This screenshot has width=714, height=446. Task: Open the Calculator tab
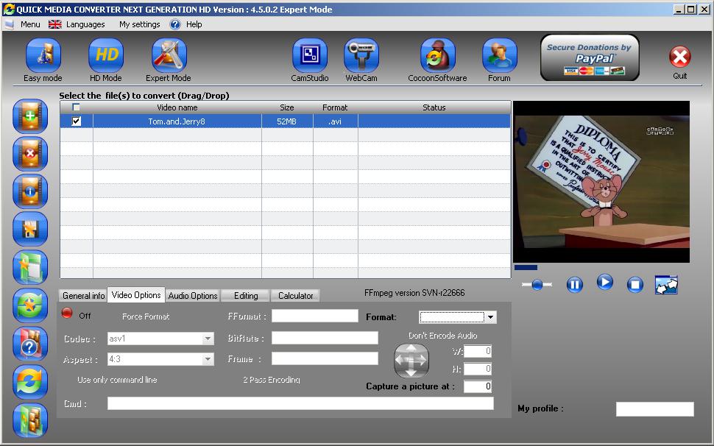click(x=295, y=296)
